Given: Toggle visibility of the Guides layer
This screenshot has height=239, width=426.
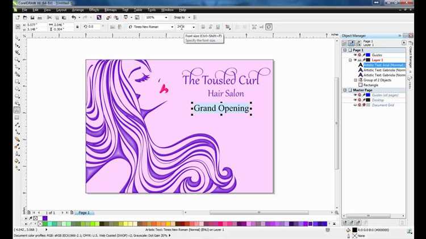Looking at the screenshot, I should click(355, 55).
